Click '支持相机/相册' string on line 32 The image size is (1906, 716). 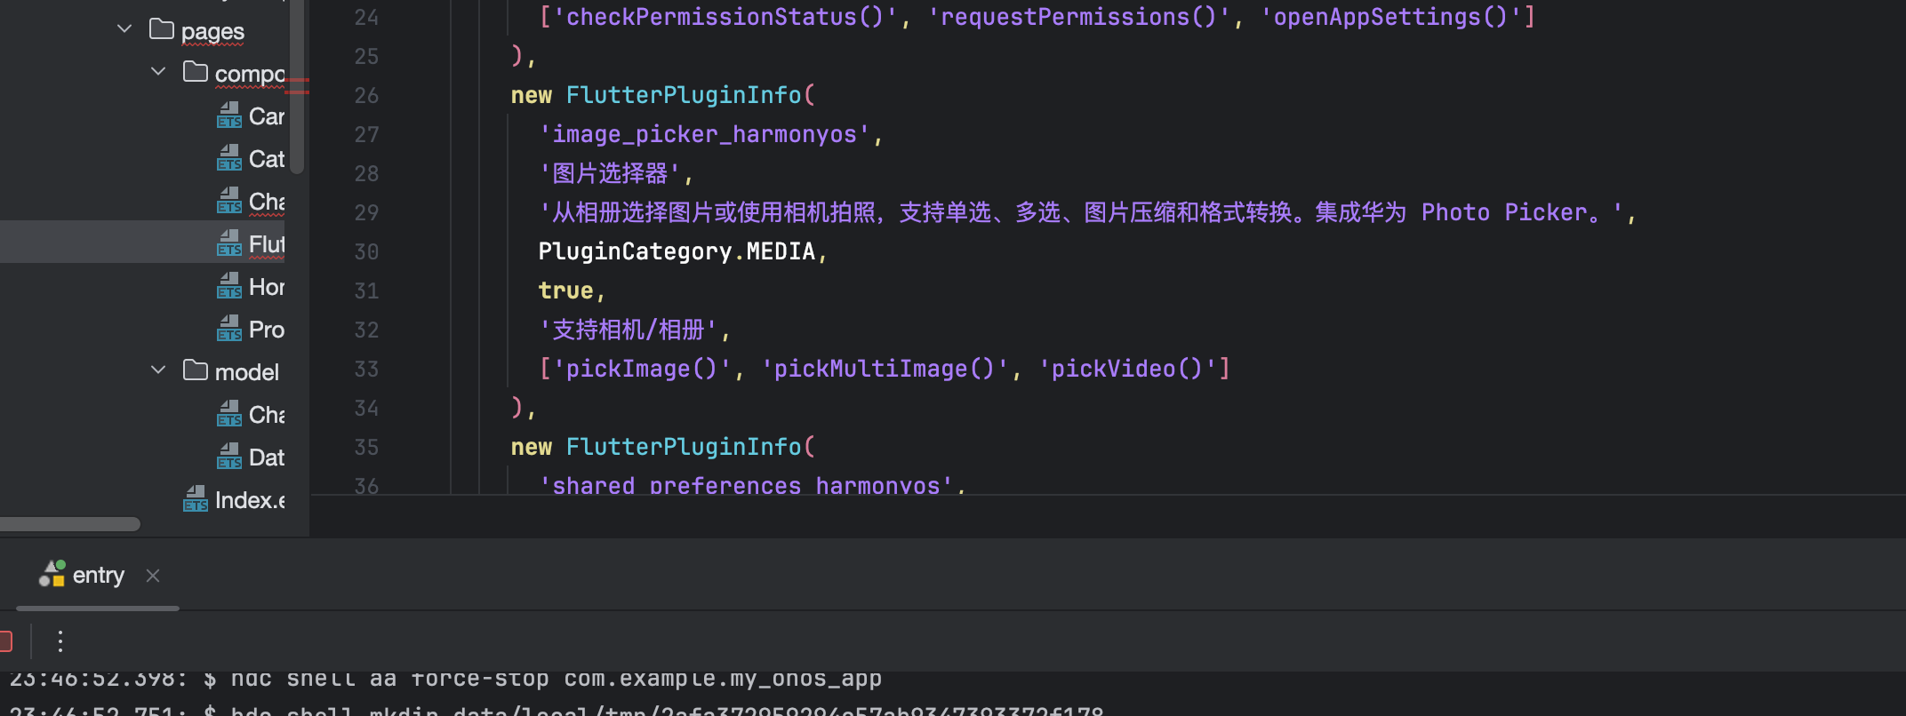[x=628, y=330]
